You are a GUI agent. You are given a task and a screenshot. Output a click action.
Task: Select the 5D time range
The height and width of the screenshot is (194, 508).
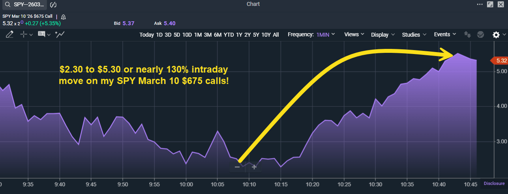point(177,35)
